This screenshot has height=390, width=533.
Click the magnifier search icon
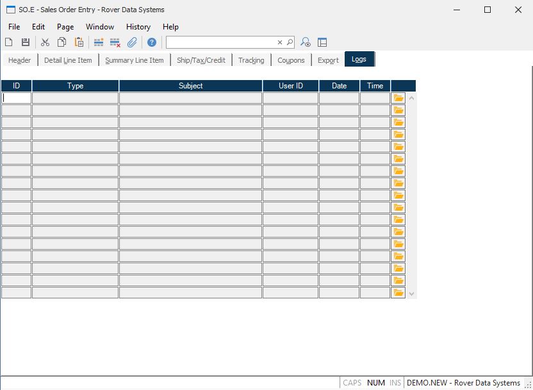(290, 42)
